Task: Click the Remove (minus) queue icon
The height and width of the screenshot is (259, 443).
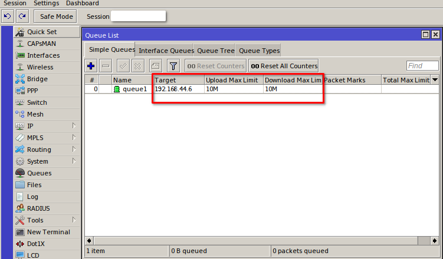Action: tap(106, 66)
